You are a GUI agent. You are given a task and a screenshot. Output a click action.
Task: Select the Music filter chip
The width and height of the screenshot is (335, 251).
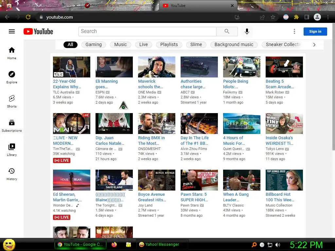120,44
